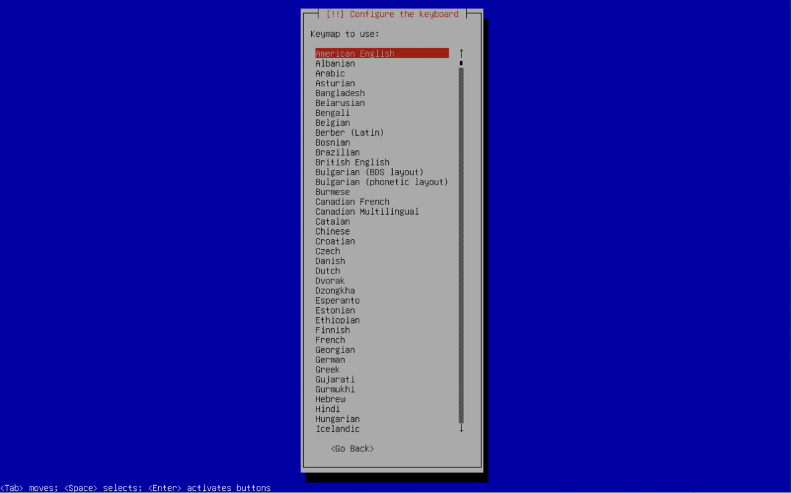791x493 pixels.
Task: Pick Bulgarian (phonetic layout) keymap
Action: point(381,182)
